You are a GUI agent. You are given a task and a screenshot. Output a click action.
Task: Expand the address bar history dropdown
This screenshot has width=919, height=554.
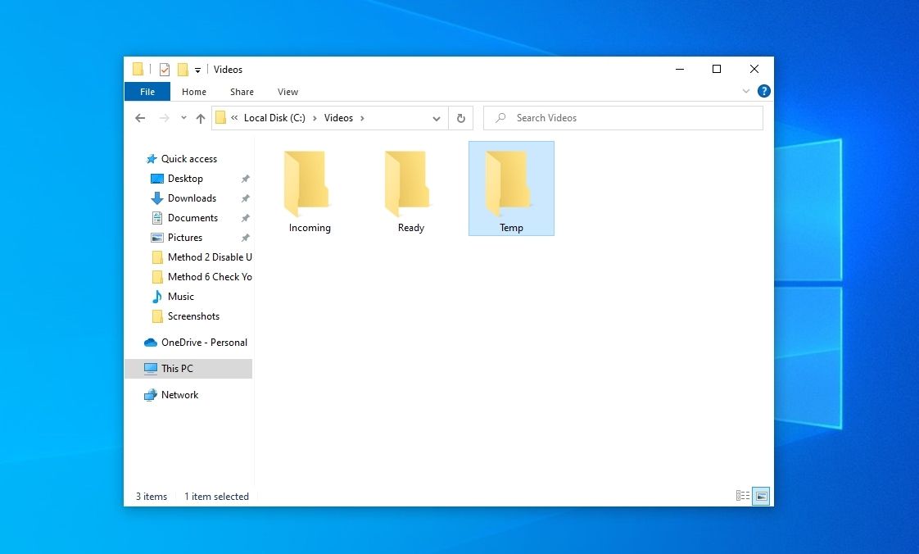(437, 118)
